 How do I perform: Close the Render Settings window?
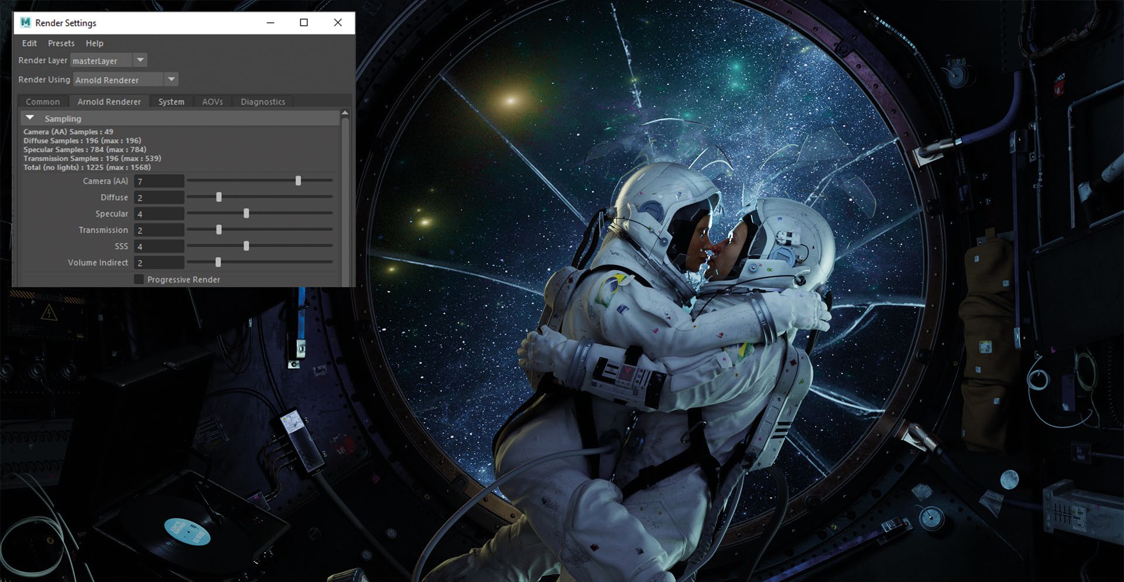[338, 23]
